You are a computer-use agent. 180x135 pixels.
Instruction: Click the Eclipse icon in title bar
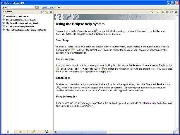[2, 3]
